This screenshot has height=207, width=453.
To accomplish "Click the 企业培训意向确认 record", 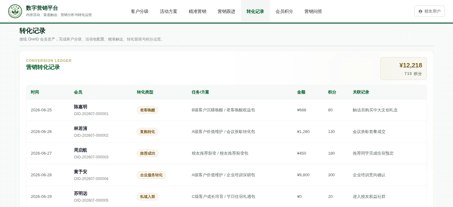I will 369,175.
